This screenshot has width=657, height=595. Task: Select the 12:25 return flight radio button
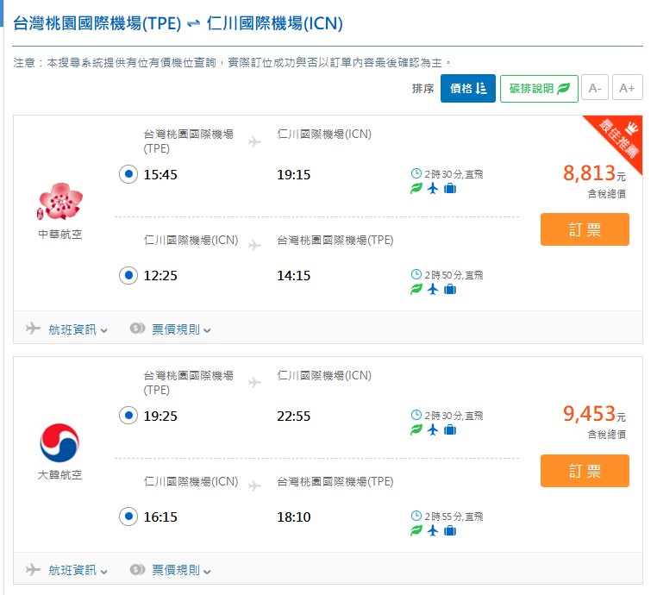coord(128,276)
